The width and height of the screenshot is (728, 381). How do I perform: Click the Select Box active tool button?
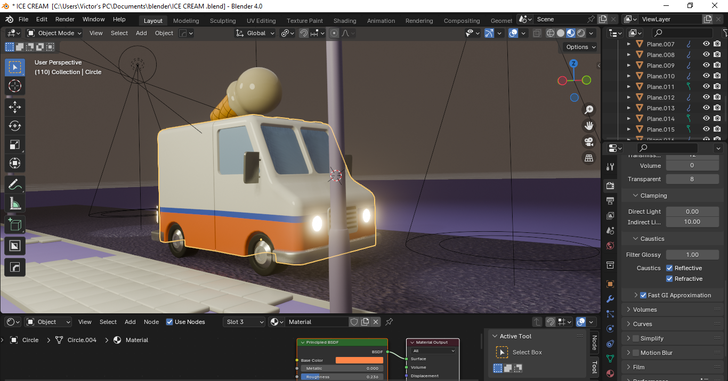click(x=502, y=352)
